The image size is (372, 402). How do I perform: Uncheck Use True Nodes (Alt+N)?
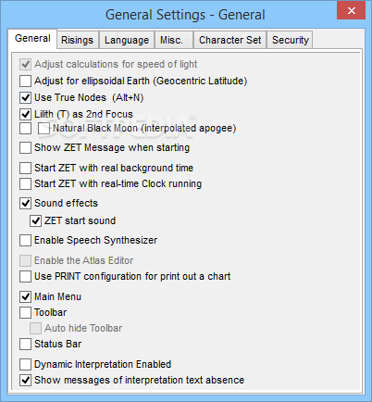[x=25, y=98]
